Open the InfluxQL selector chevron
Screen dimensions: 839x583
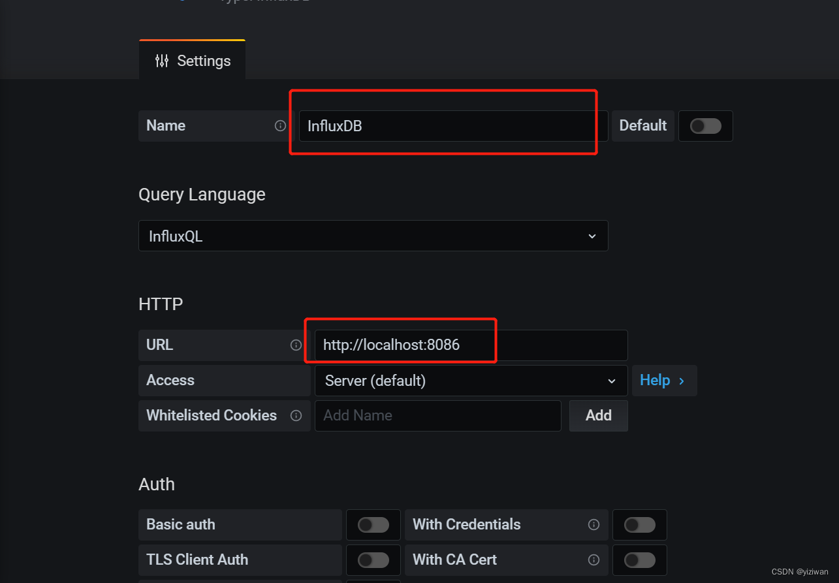(x=591, y=236)
